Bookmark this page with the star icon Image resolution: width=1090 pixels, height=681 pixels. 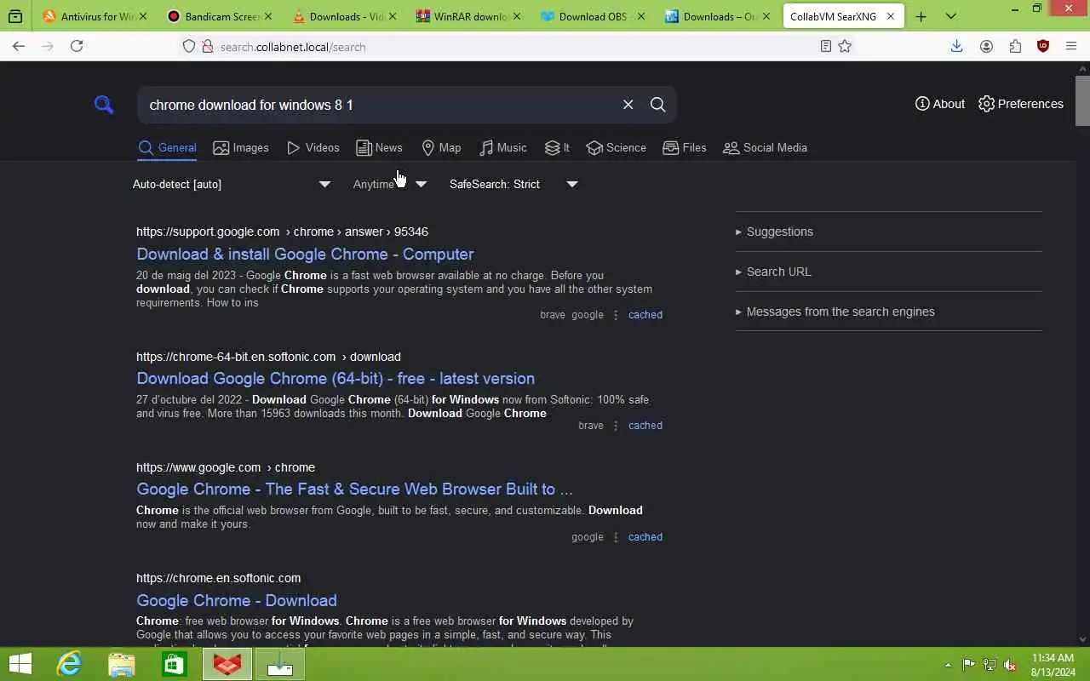click(x=845, y=47)
